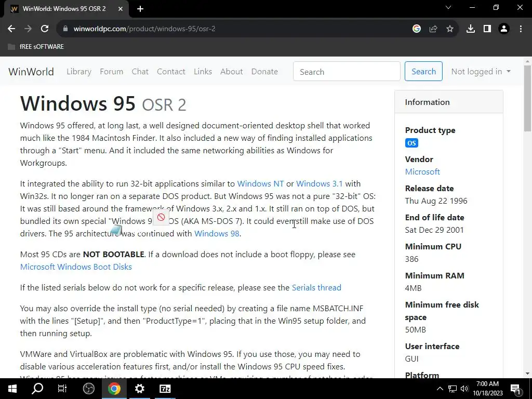Image resolution: width=532 pixels, height=399 pixels.
Task: Open the Library menu item
Action: pyautogui.click(x=79, y=72)
